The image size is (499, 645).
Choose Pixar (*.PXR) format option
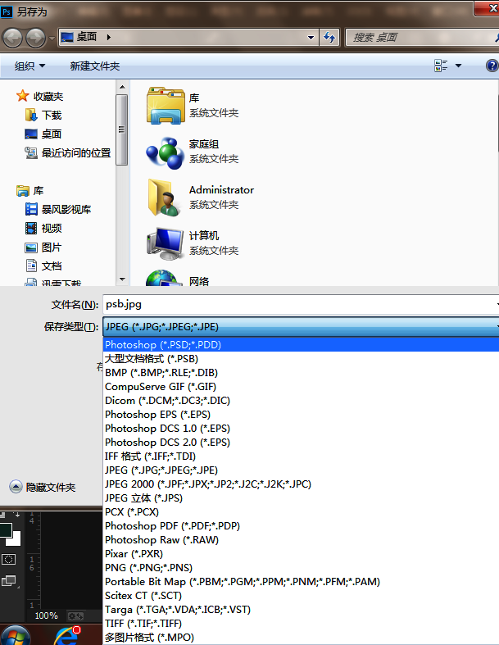tap(301, 554)
